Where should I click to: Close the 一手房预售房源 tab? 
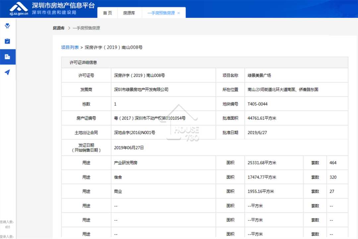tap(179, 13)
